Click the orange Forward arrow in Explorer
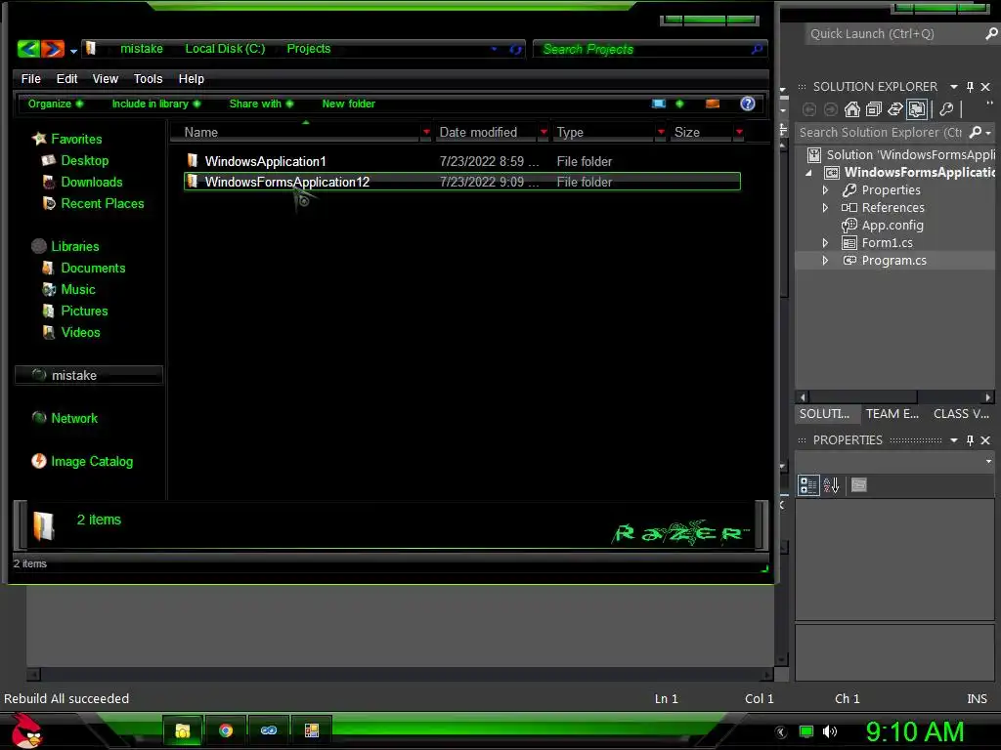 coord(53,49)
